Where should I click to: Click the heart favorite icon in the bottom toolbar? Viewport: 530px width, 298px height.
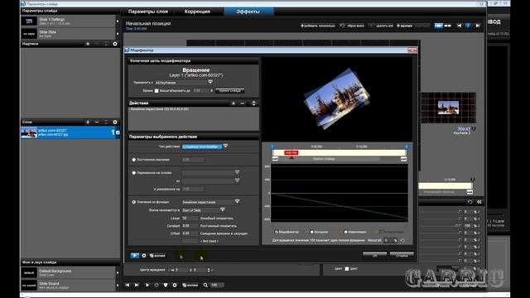pyautogui.click(x=166, y=285)
